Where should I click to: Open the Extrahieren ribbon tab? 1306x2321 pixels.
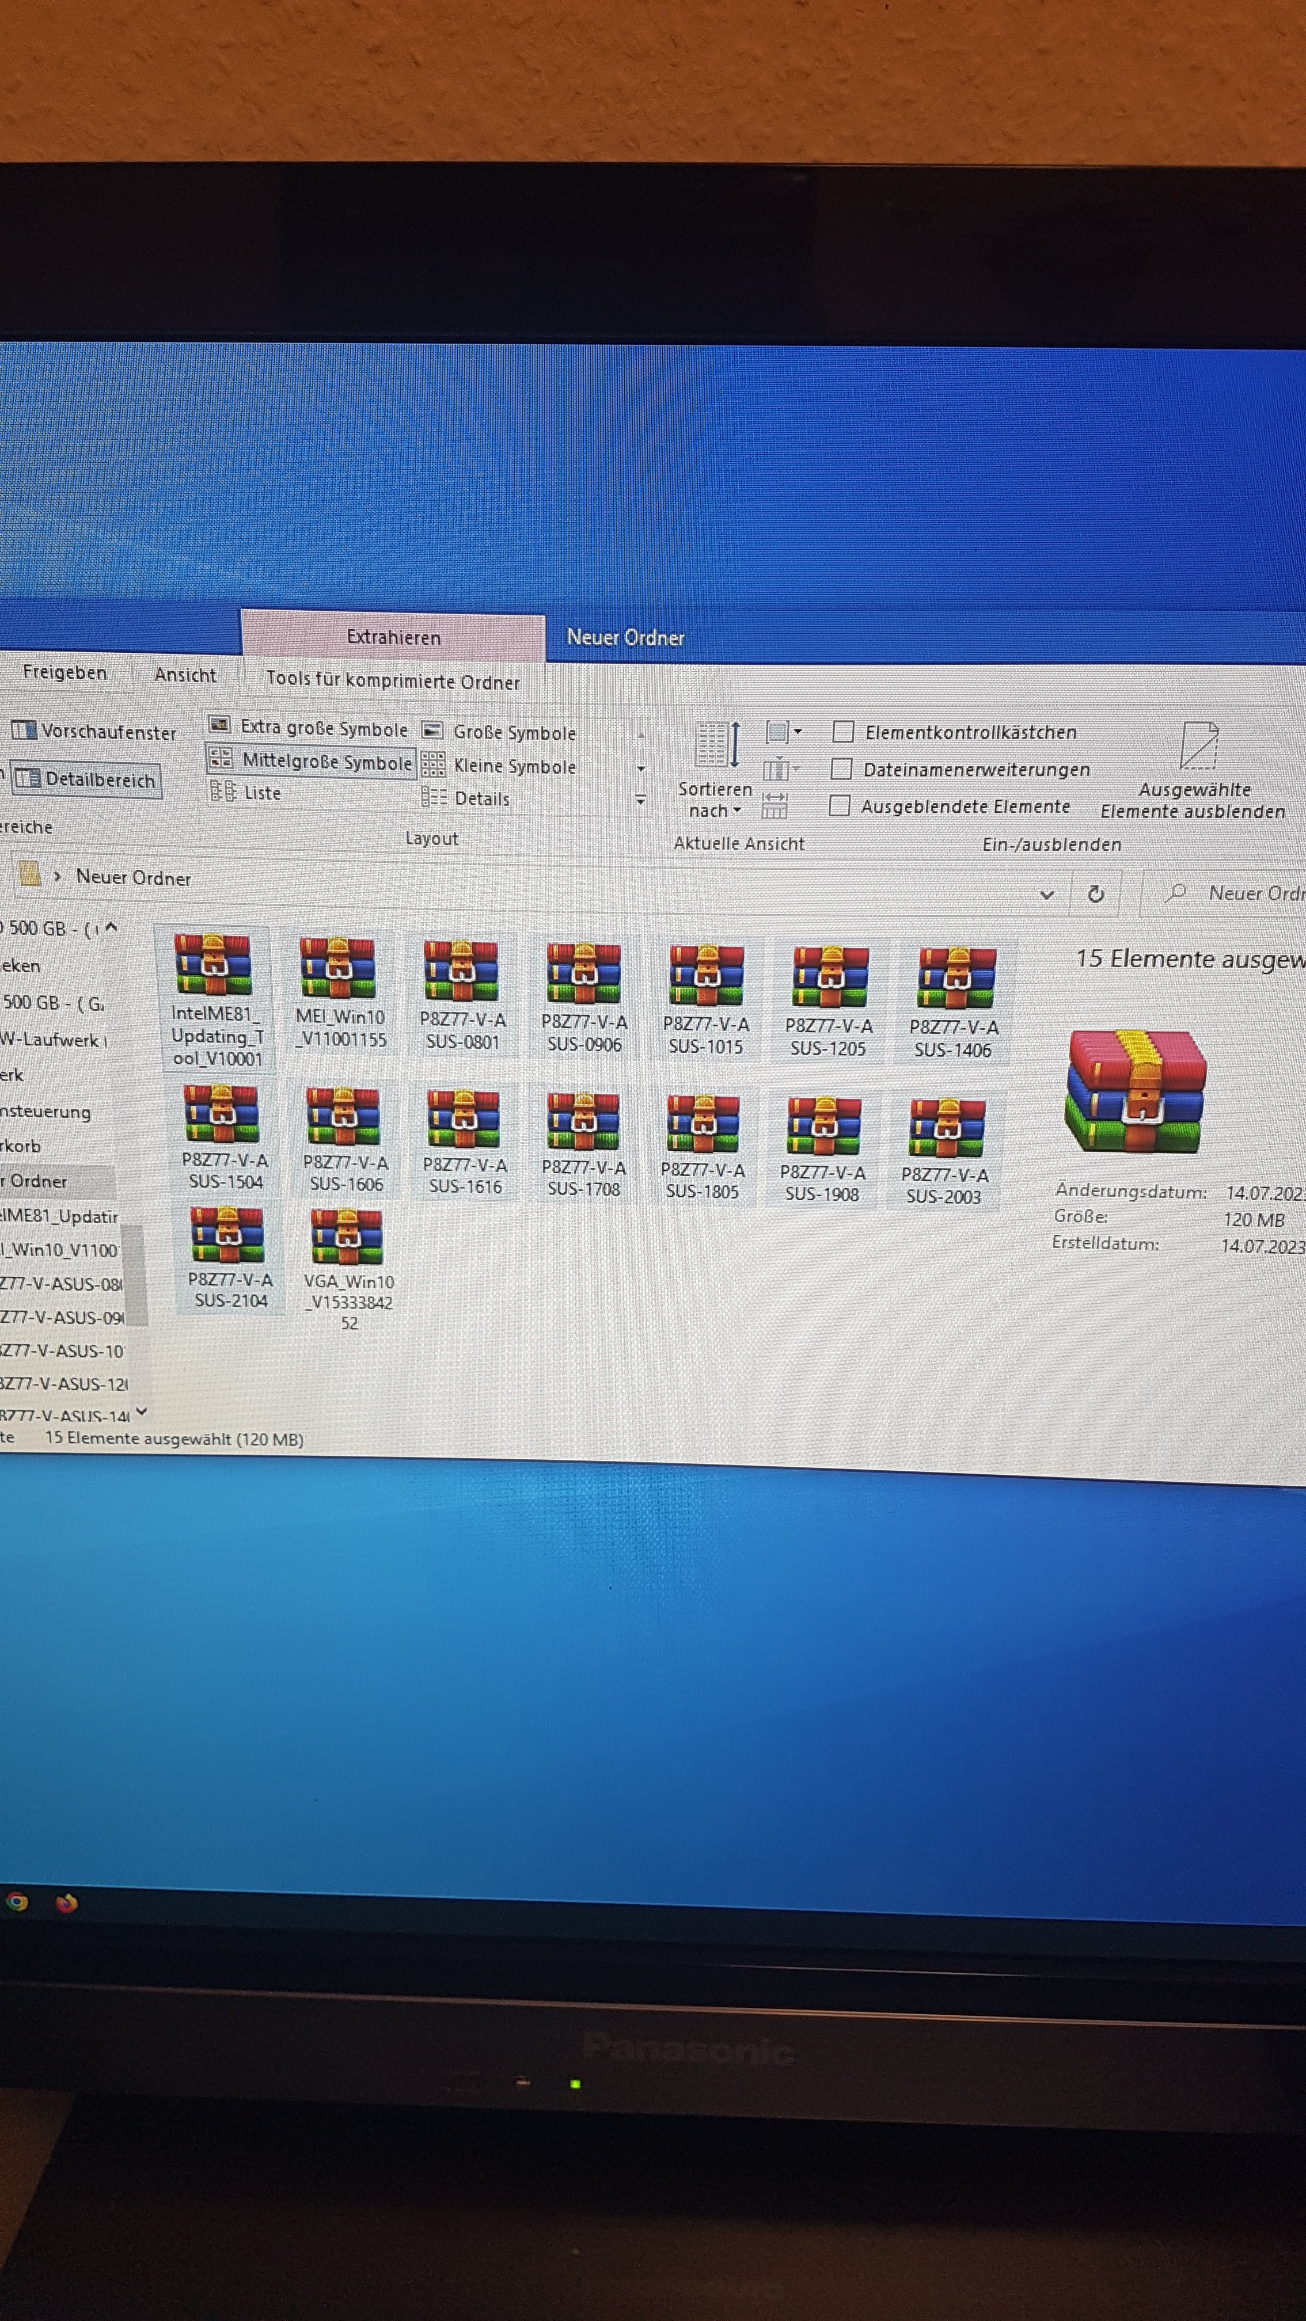[393, 637]
